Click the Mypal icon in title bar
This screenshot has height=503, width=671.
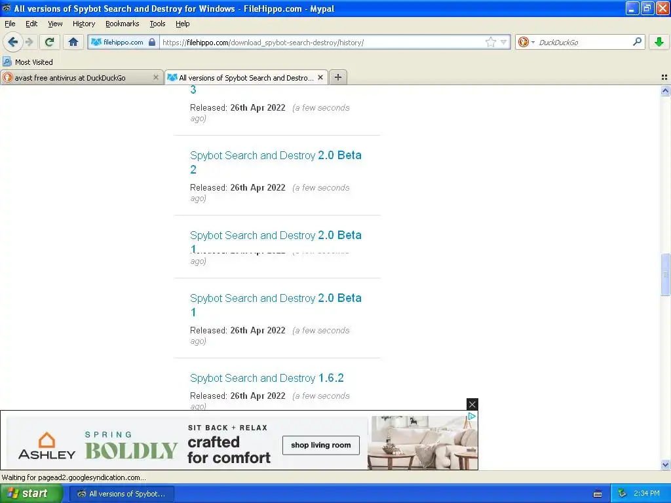(x=7, y=8)
